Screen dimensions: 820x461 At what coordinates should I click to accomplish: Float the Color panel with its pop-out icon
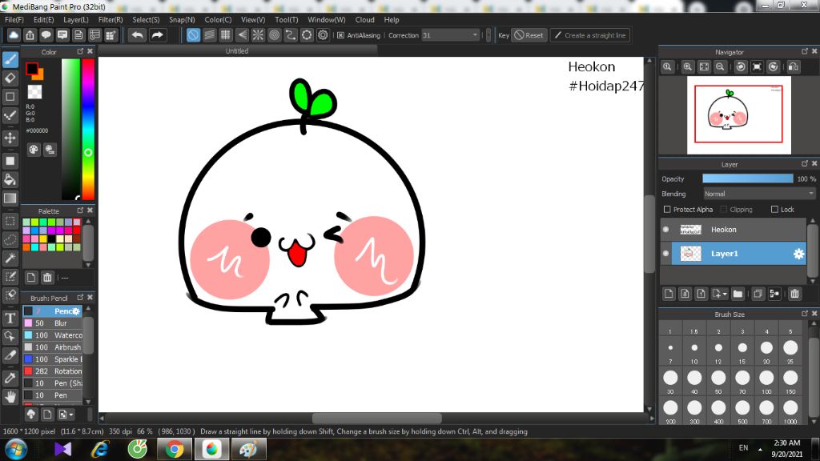tap(80, 51)
